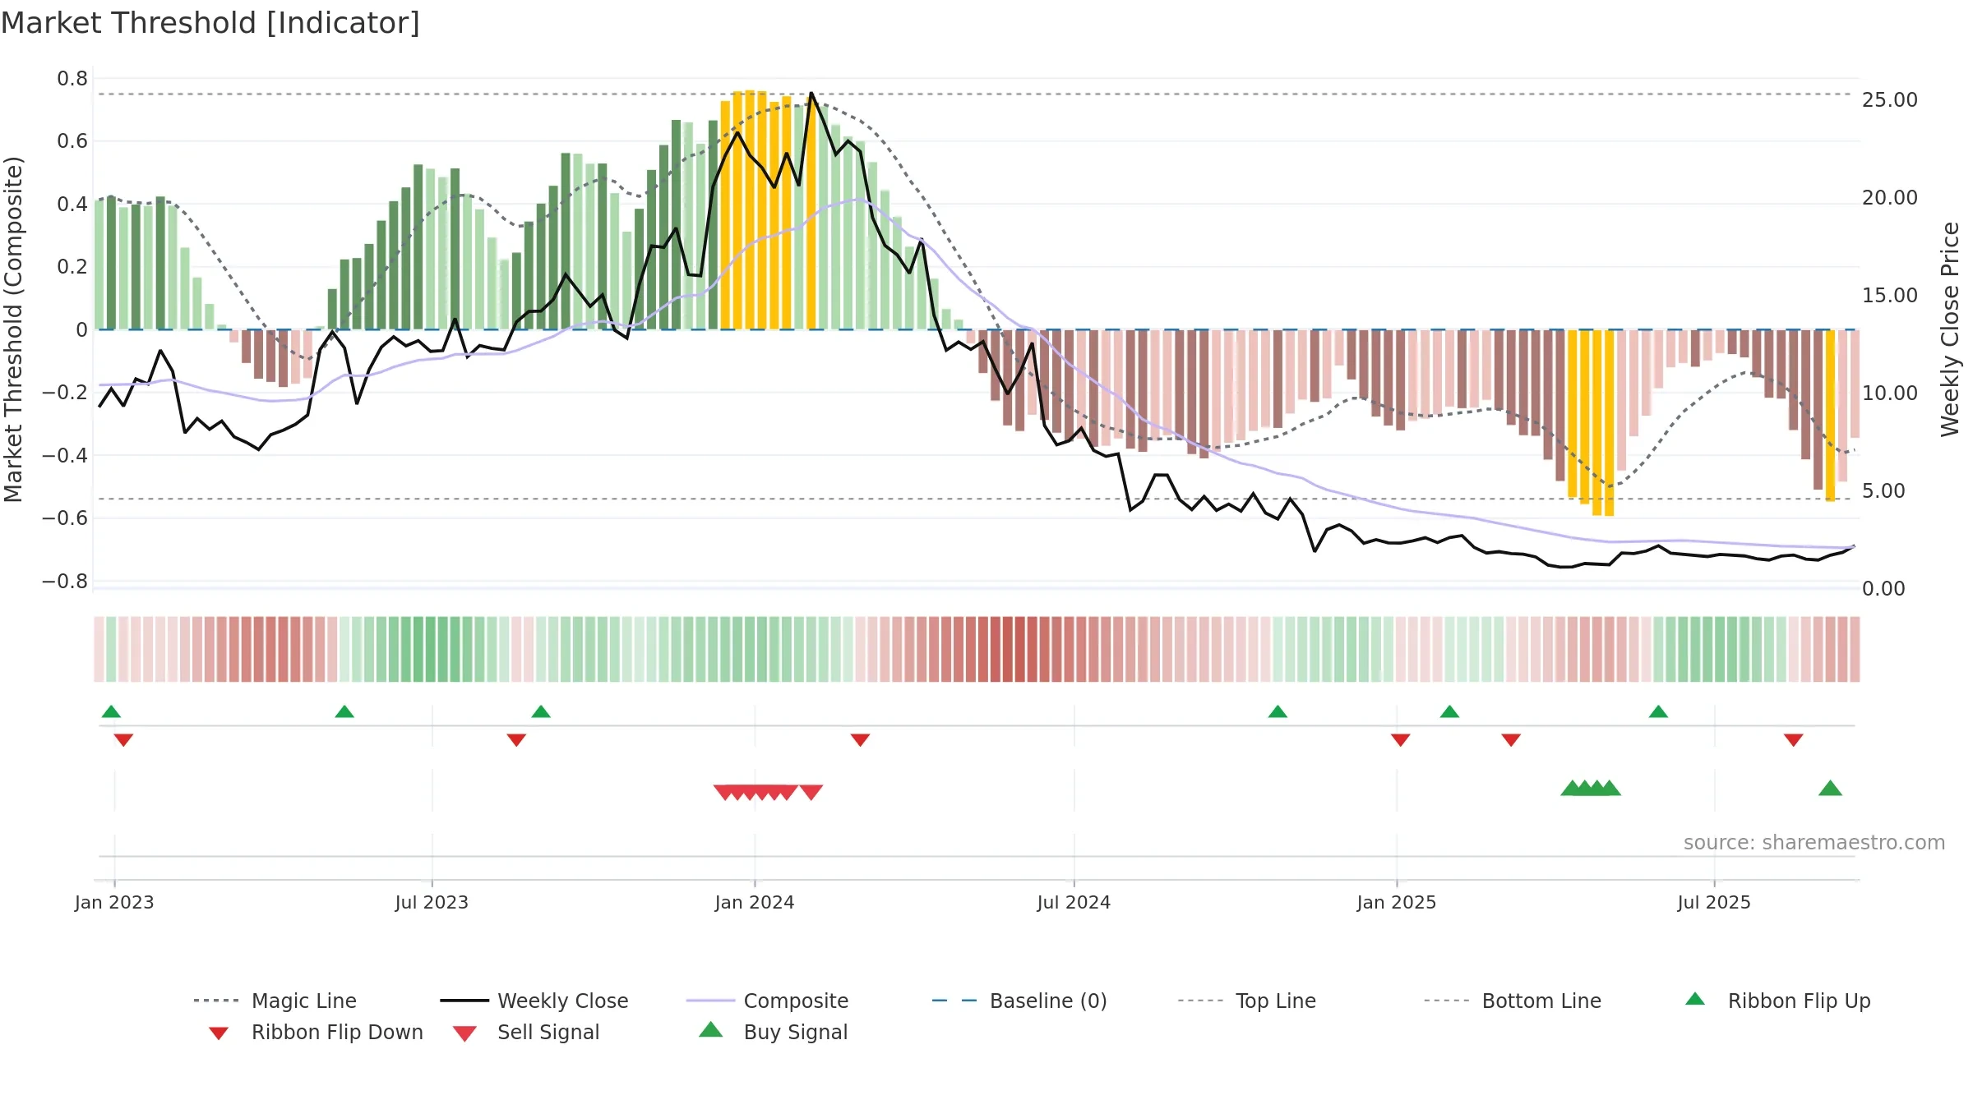The width and height of the screenshot is (1973, 1109).
Task: Click the −0.8 tick on left axis
Action: [65, 582]
